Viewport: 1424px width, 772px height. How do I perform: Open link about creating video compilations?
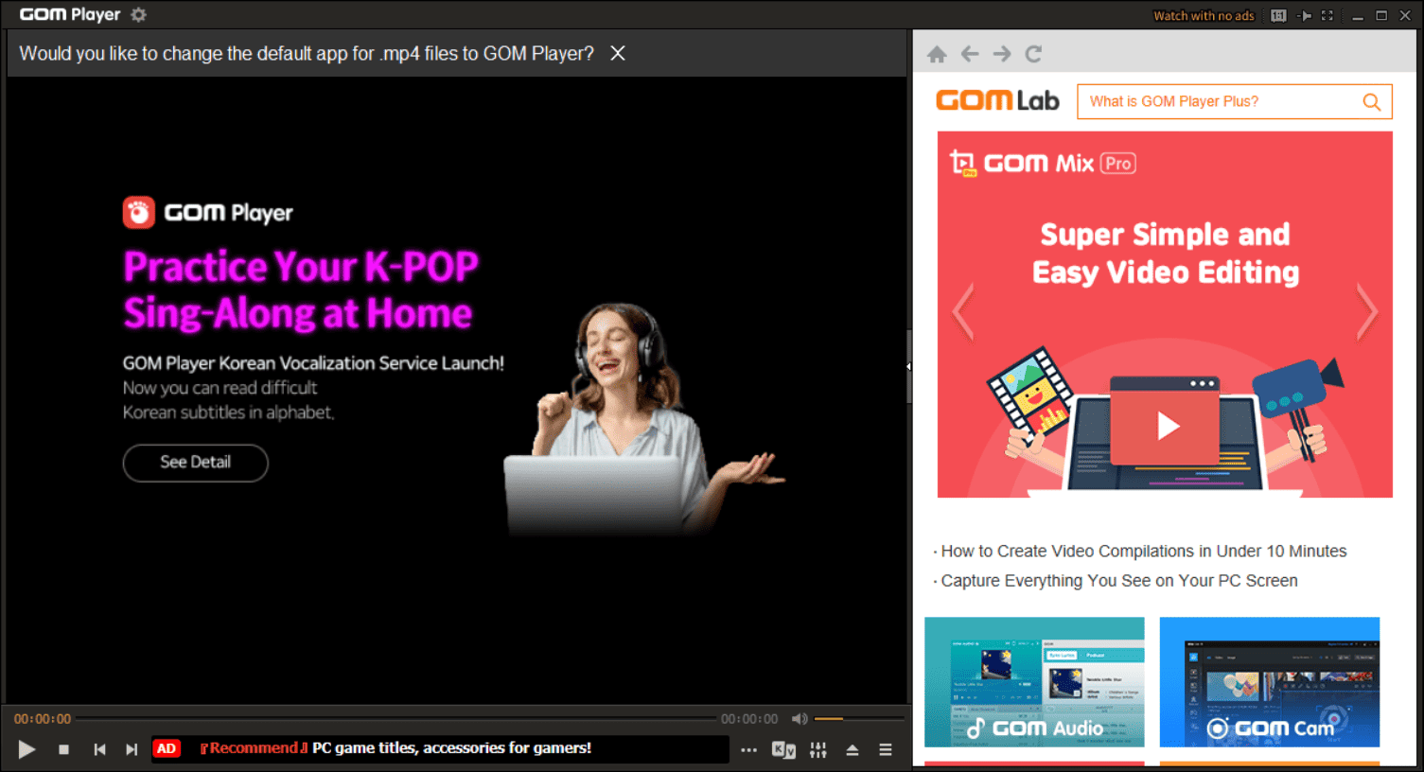coord(1142,551)
